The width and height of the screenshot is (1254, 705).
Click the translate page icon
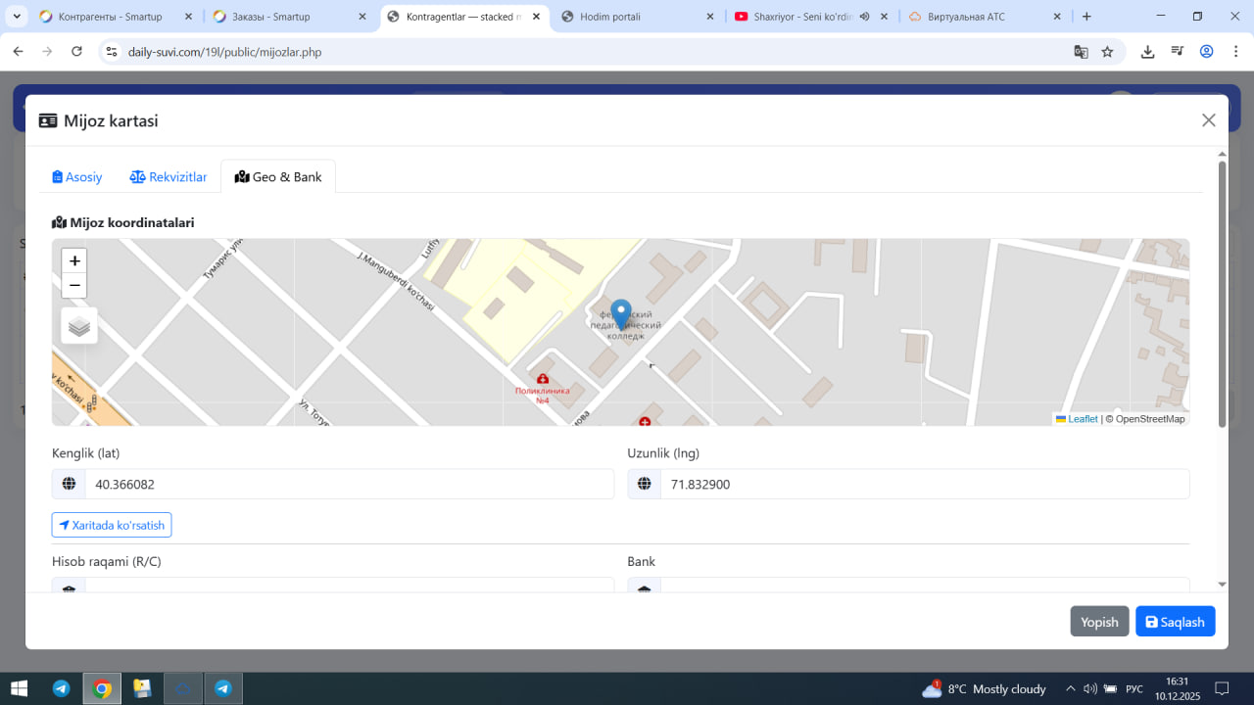tap(1081, 52)
